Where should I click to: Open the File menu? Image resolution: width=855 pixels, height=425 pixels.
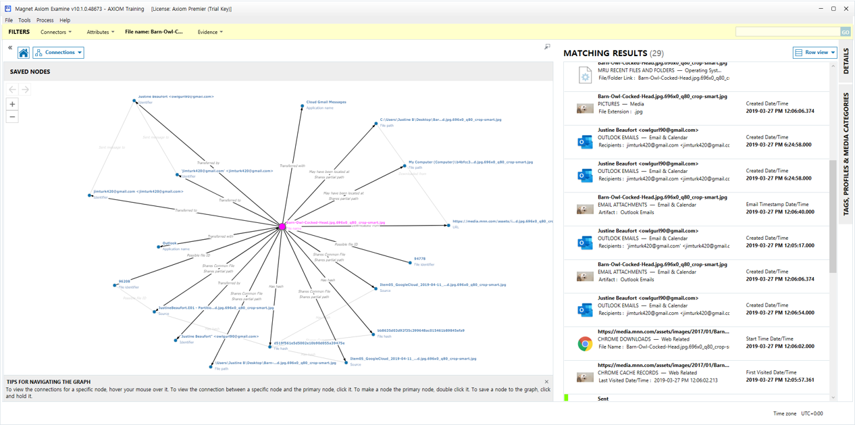tap(9, 20)
